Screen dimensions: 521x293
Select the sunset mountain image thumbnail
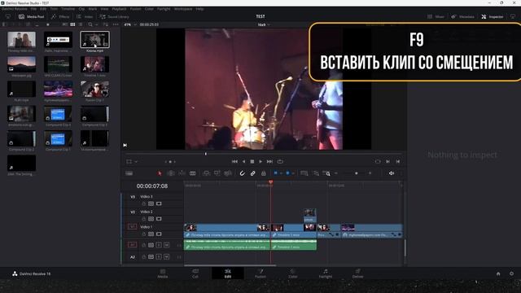[22, 64]
